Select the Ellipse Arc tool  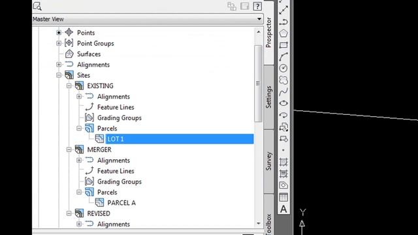[x=283, y=115]
